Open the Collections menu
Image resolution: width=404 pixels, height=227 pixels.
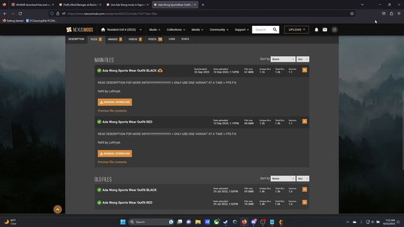175,30
